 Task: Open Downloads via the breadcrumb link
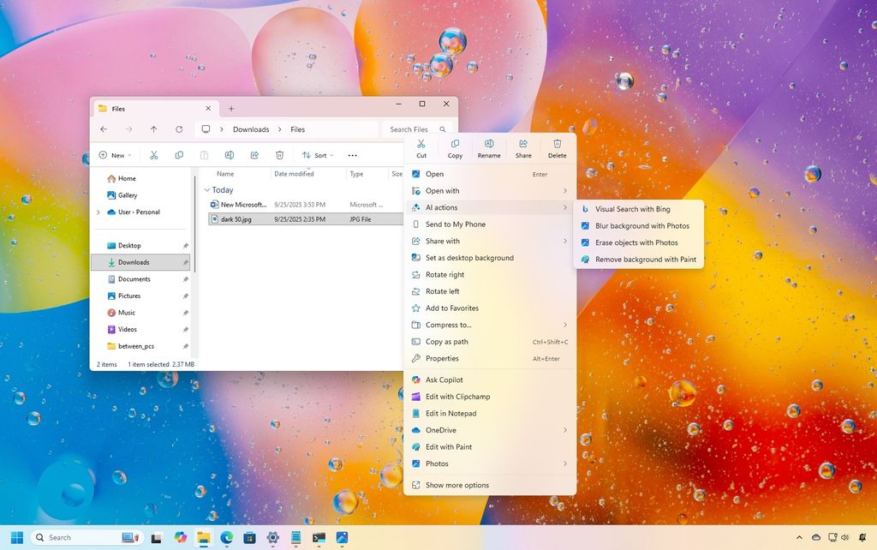point(251,129)
